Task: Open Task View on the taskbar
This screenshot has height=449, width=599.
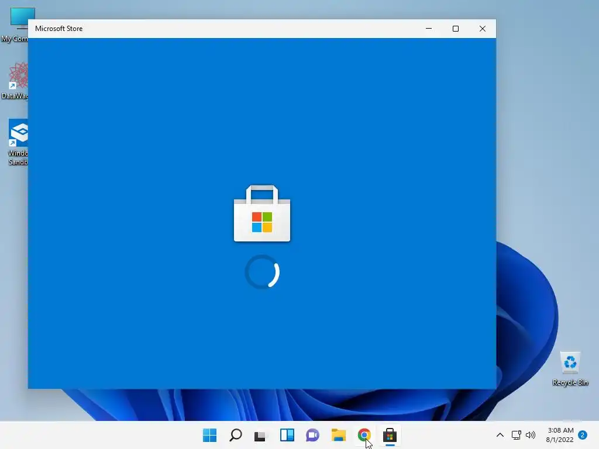Action: (x=260, y=435)
